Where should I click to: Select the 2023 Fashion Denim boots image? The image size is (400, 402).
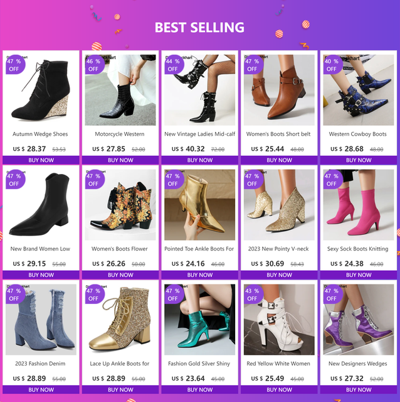tap(41, 320)
